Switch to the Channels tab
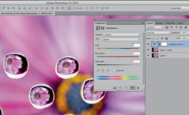Screen dimensions: 189x115 click(170, 23)
